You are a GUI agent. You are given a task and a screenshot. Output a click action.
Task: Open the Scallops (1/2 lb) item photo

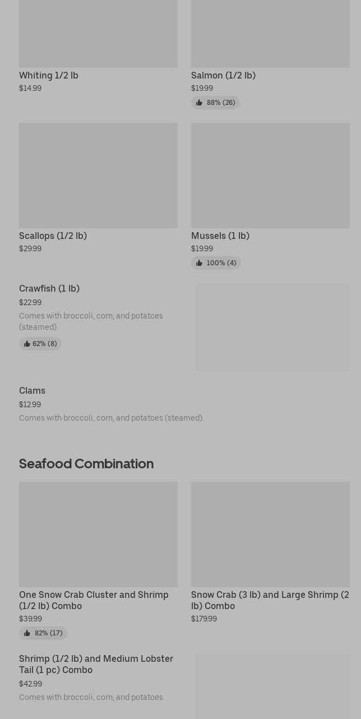click(x=98, y=176)
